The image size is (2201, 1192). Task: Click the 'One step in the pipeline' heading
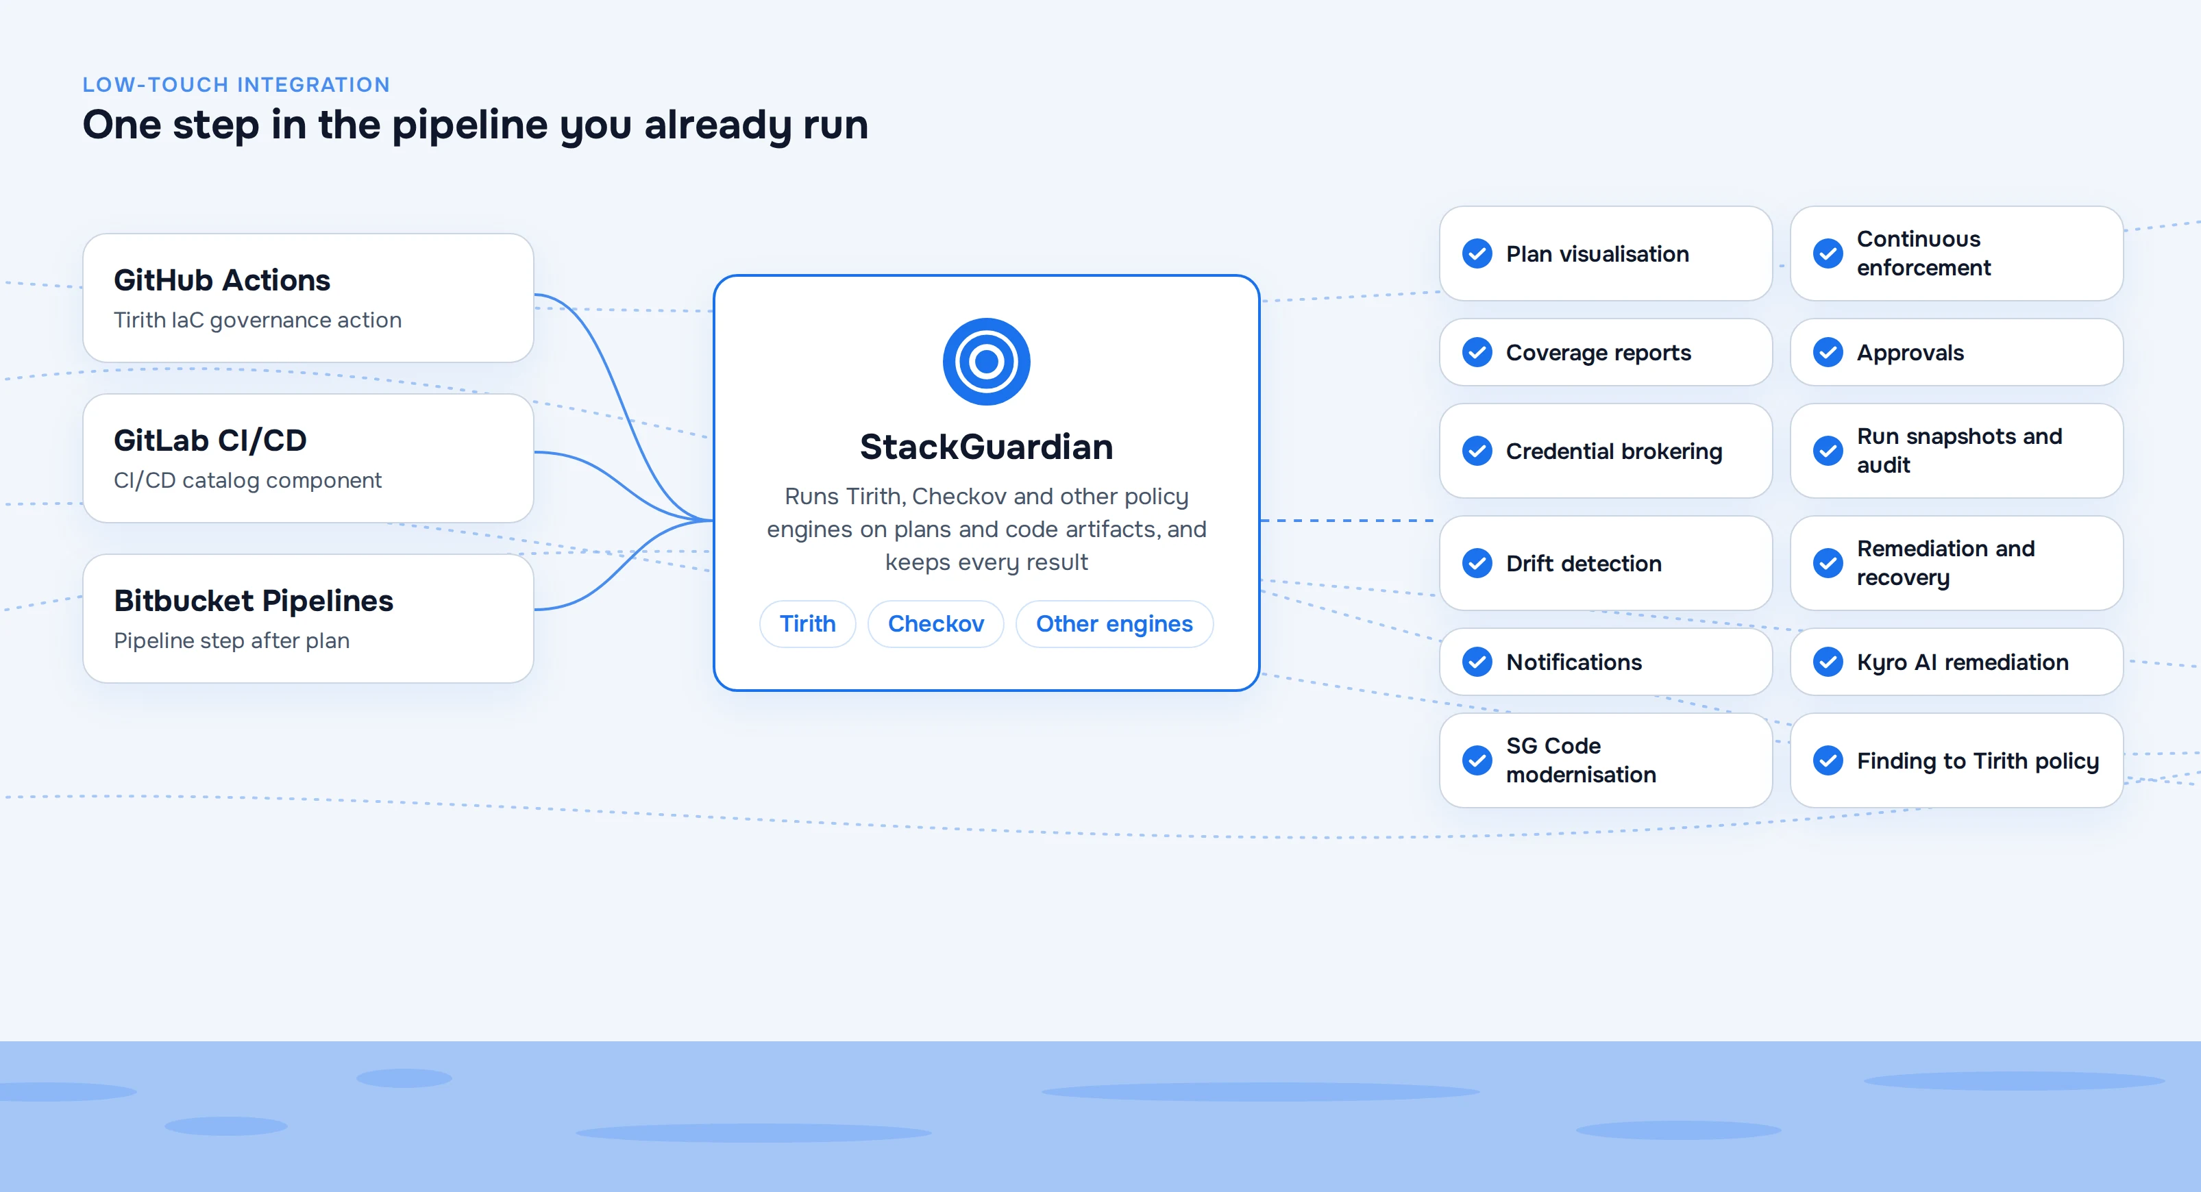[475, 125]
